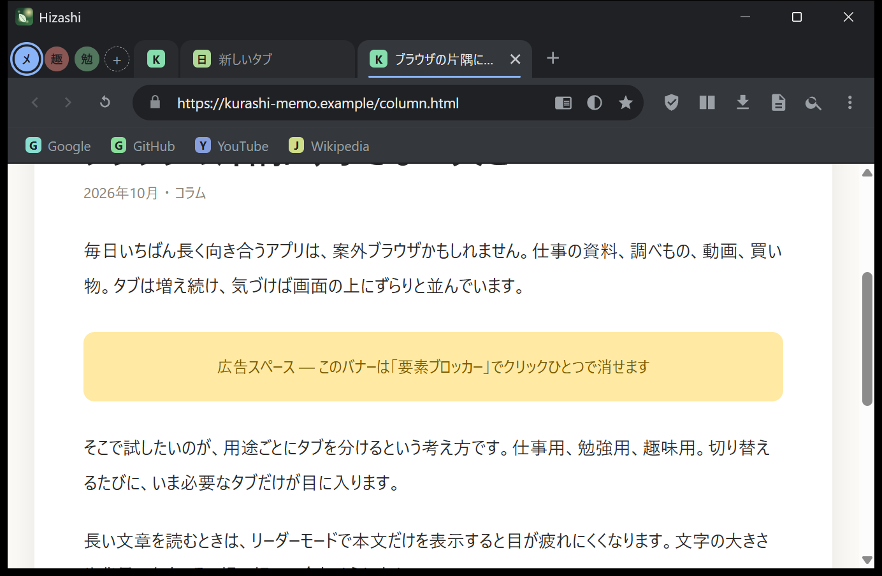Open the downloads panel
The height and width of the screenshot is (576, 882).
(x=742, y=103)
